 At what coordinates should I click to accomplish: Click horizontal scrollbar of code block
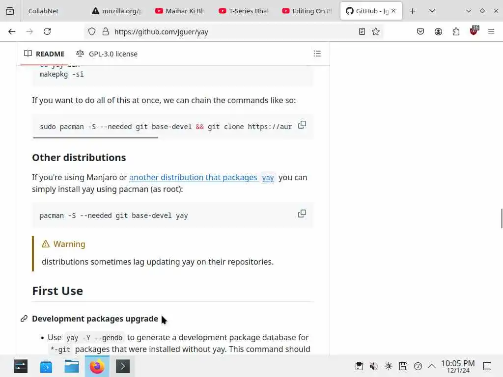[x=95, y=137]
